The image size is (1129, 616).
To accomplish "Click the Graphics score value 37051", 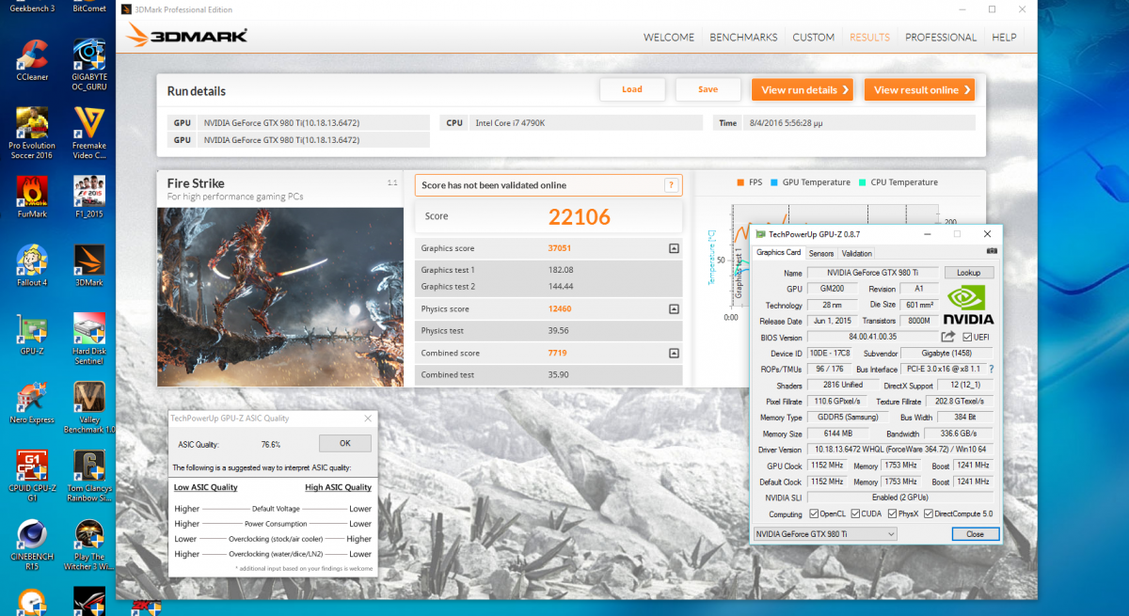I will point(560,248).
